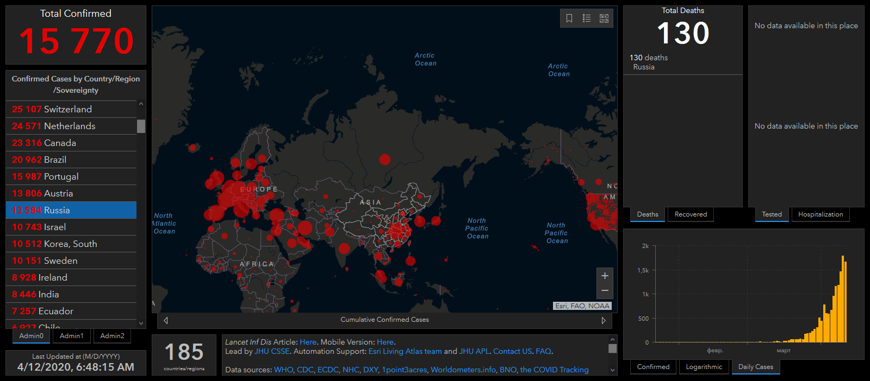
Task: Deselect the highlighted Russia row
Action: [71, 210]
